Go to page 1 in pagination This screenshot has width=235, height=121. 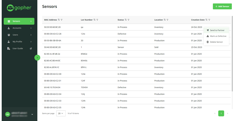pos(221,113)
